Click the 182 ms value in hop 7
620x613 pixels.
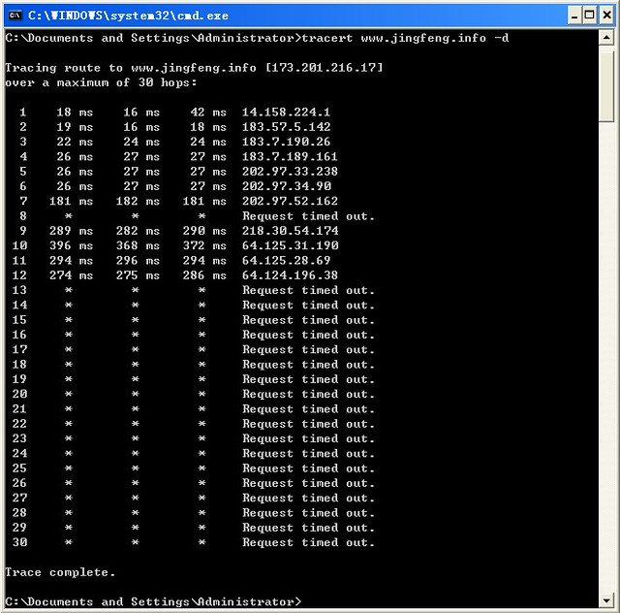click(x=138, y=201)
